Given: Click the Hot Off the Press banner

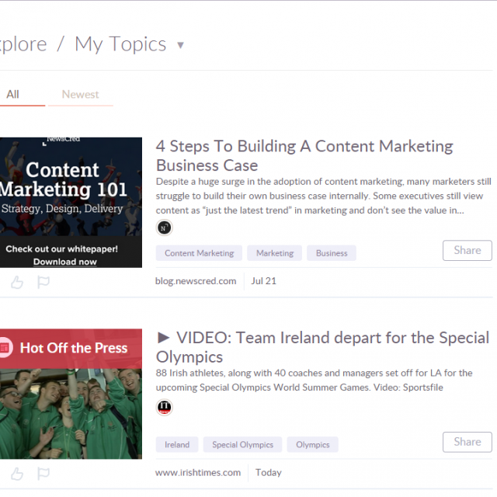Looking at the screenshot, I should (x=71, y=349).
